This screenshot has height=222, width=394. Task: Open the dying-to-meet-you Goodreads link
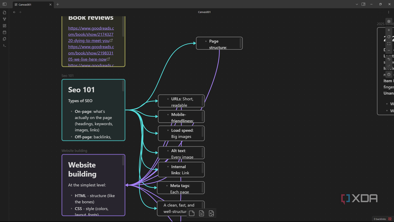91,34
